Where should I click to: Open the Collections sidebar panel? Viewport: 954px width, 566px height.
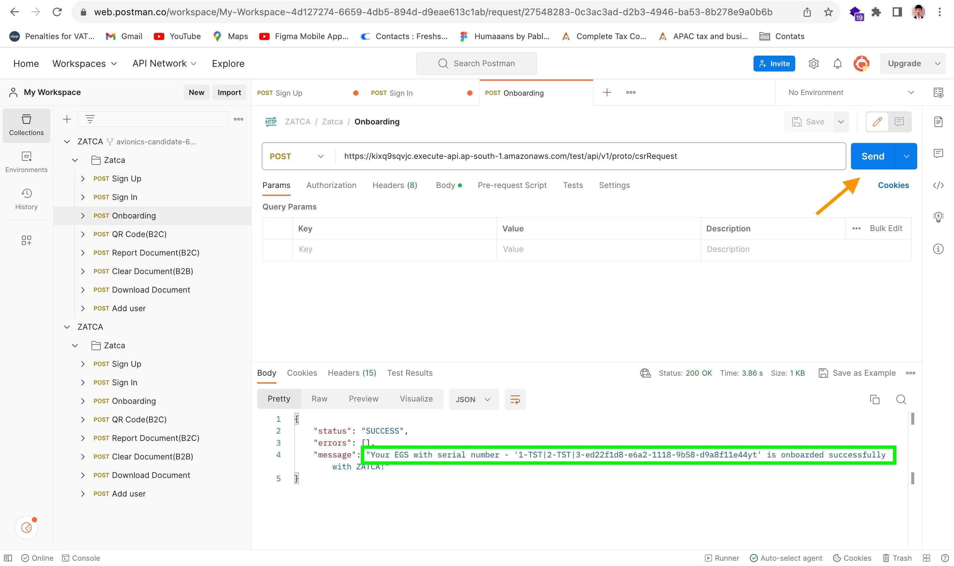coord(26,125)
